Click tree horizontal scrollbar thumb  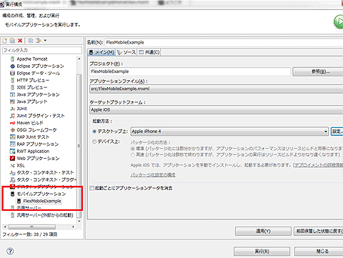point(32,227)
